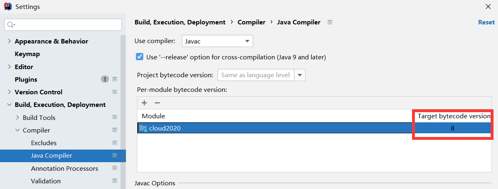Click project-level icon next to Plugins

(x=115, y=79)
